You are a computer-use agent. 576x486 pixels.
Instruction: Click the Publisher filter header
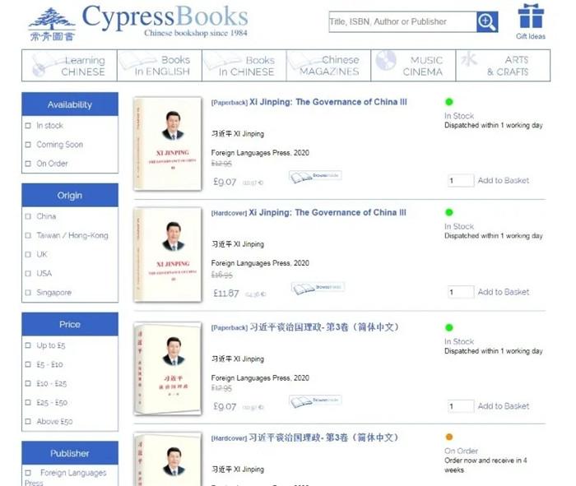70,453
